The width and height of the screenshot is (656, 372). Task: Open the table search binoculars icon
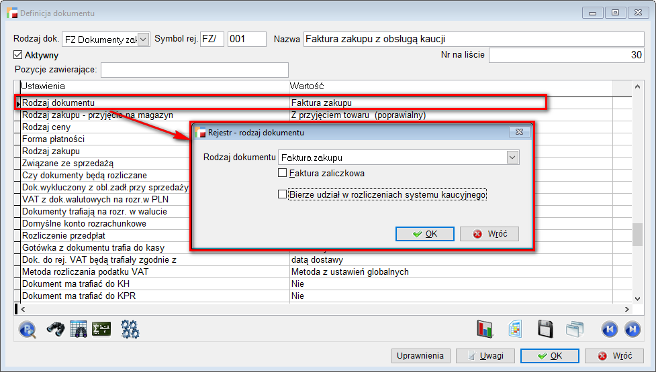[x=79, y=328]
